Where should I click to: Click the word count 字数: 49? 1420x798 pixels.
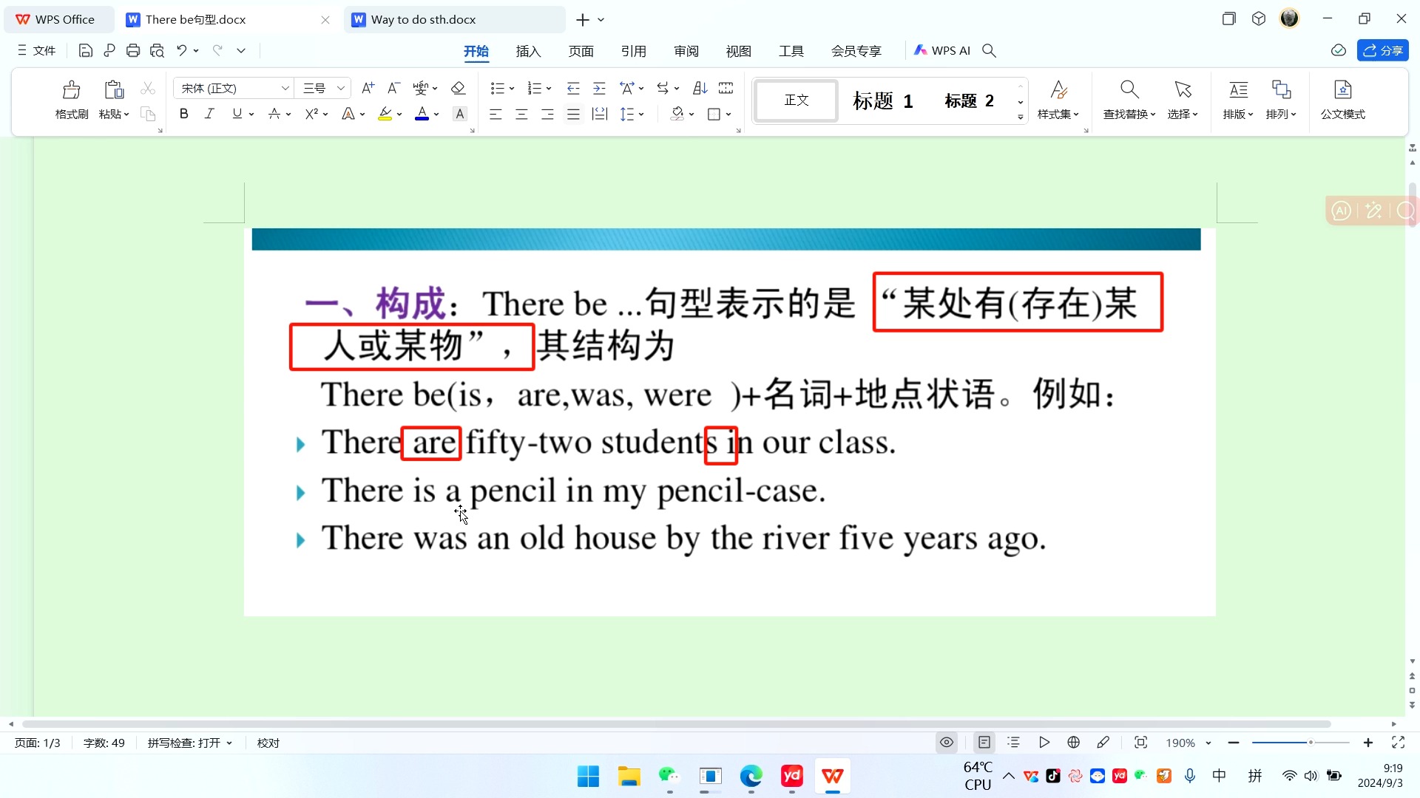(104, 743)
